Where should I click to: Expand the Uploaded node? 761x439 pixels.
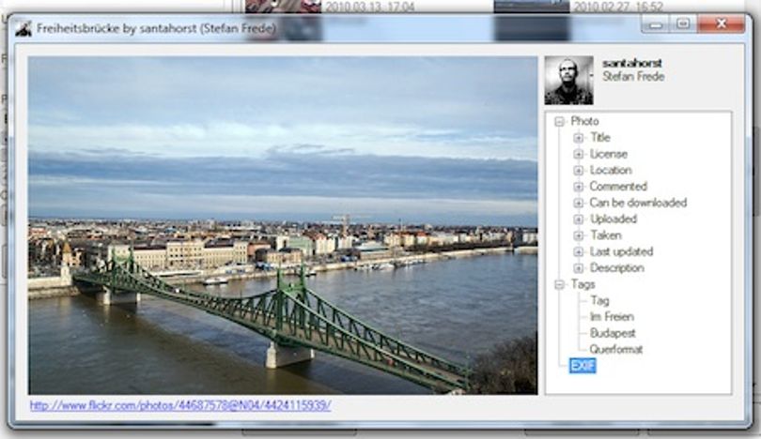578,219
